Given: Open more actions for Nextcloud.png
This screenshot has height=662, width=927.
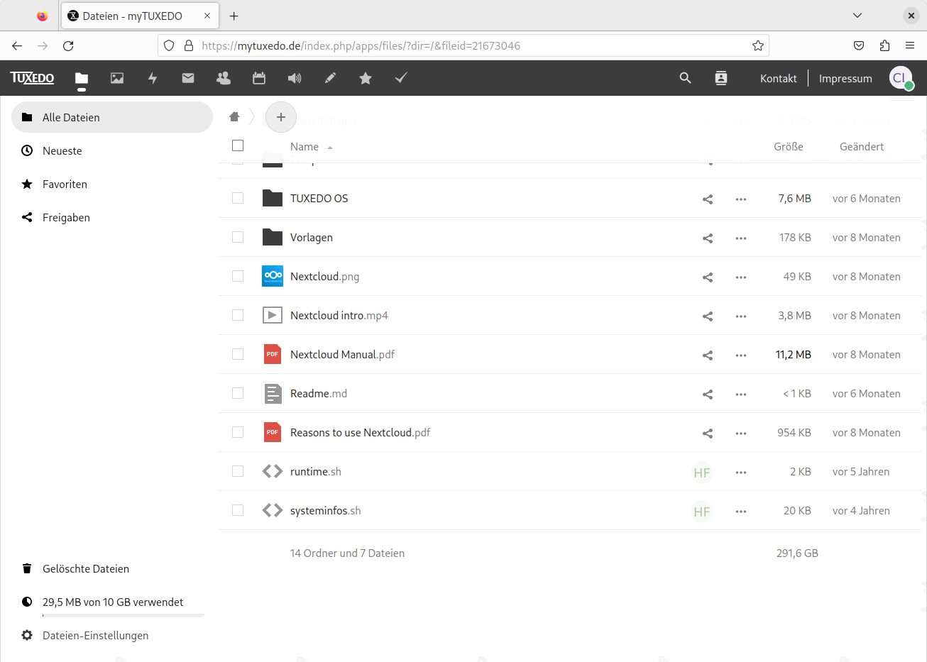Looking at the screenshot, I should pyautogui.click(x=741, y=277).
